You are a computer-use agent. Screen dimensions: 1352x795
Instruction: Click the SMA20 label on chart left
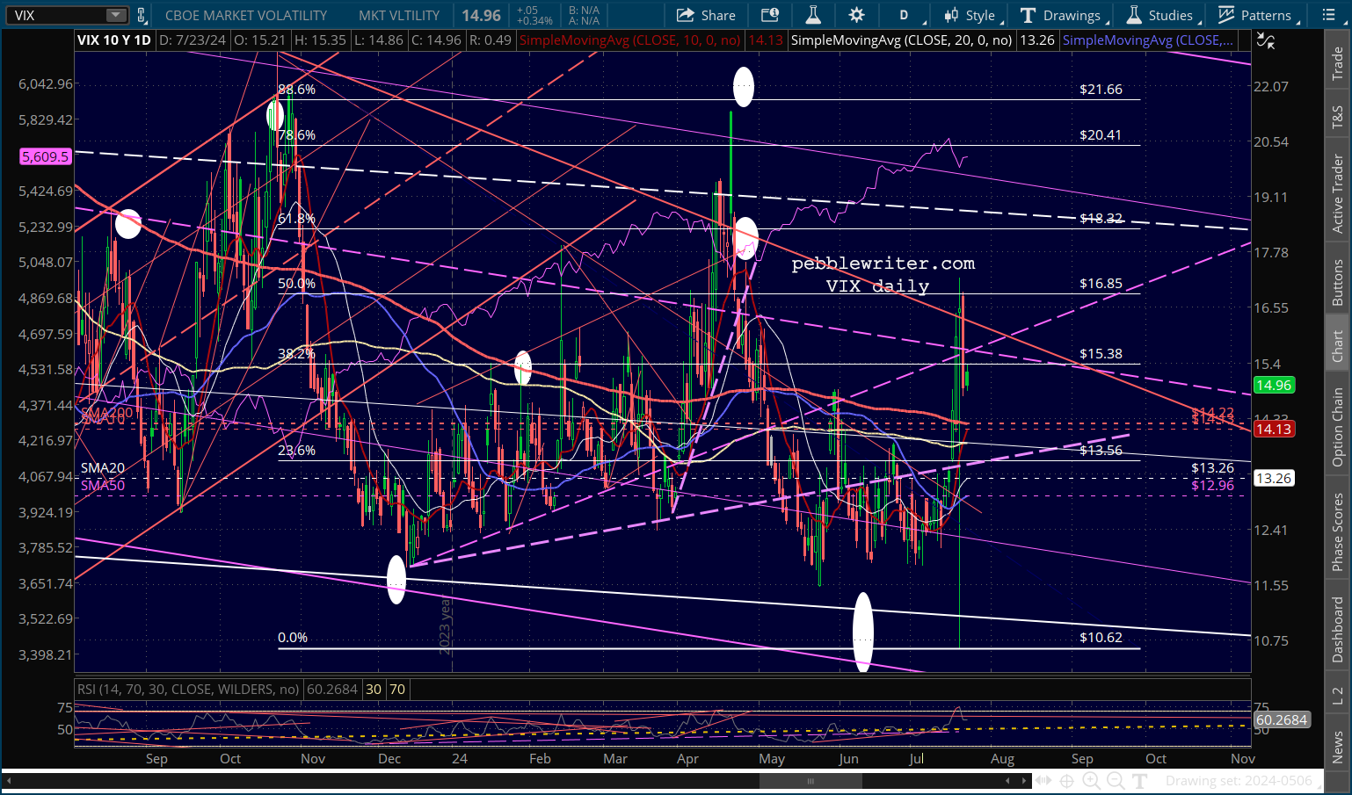[x=102, y=469]
